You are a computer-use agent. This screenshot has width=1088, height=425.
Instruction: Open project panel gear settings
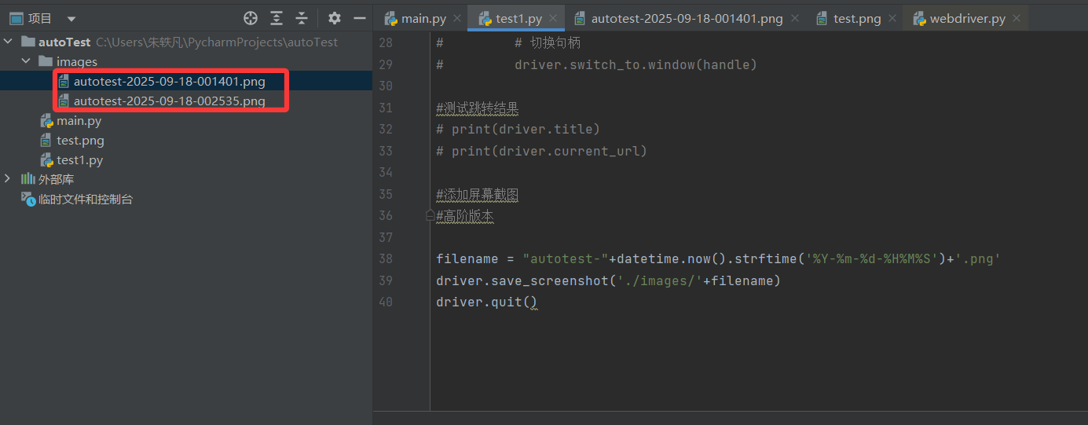click(335, 18)
